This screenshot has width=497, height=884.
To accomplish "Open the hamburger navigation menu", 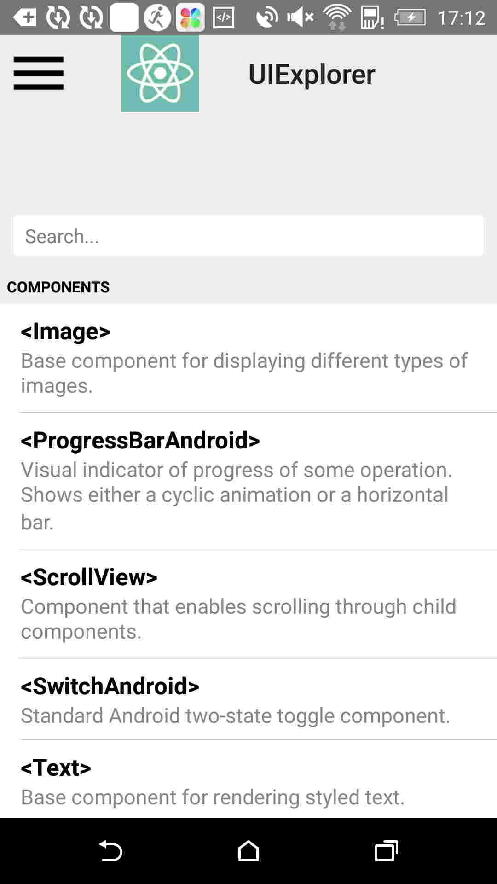I will 39,73.
